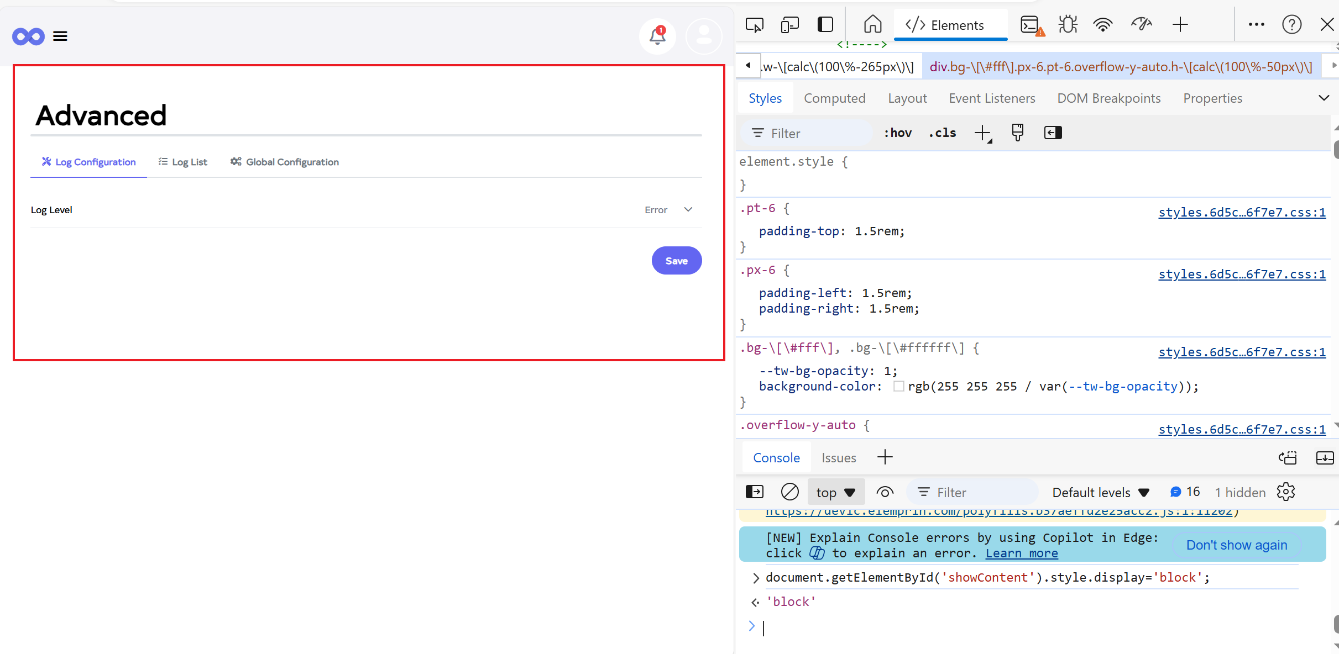This screenshot has width=1339, height=654.
Task: Click the Don't show again button
Action: pyautogui.click(x=1236, y=545)
